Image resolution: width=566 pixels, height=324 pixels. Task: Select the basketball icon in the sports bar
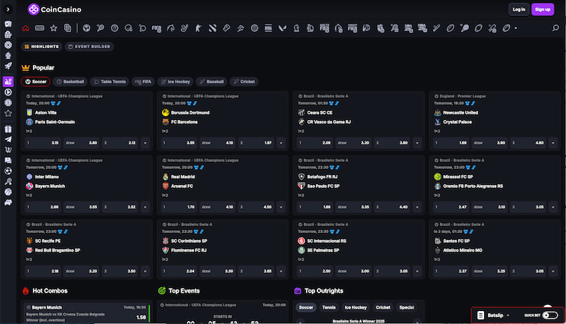click(115, 28)
